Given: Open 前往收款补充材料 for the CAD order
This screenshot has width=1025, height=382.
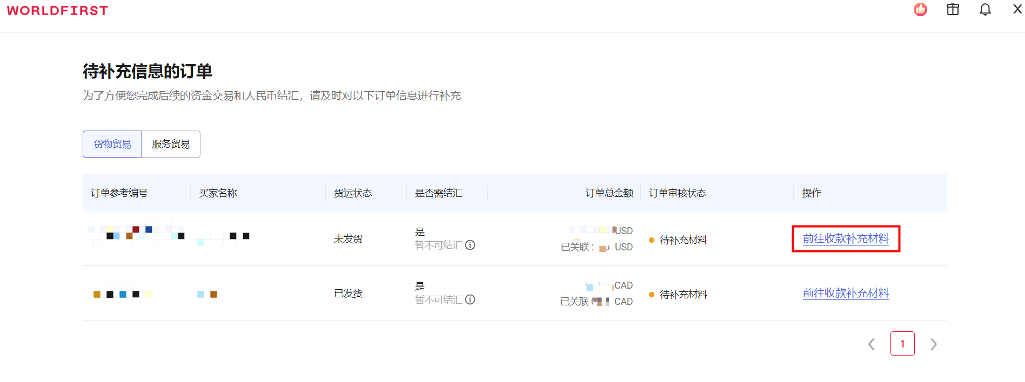Looking at the screenshot, I should pyautogui.click(x=846, y=293).
